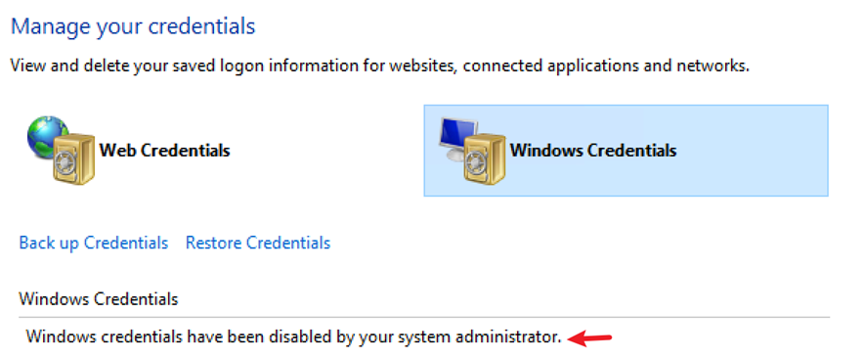This screenshot has height=358, width=864.
Task: Click the gold safe beside Web Credentials
Action: tap(74, 159)
